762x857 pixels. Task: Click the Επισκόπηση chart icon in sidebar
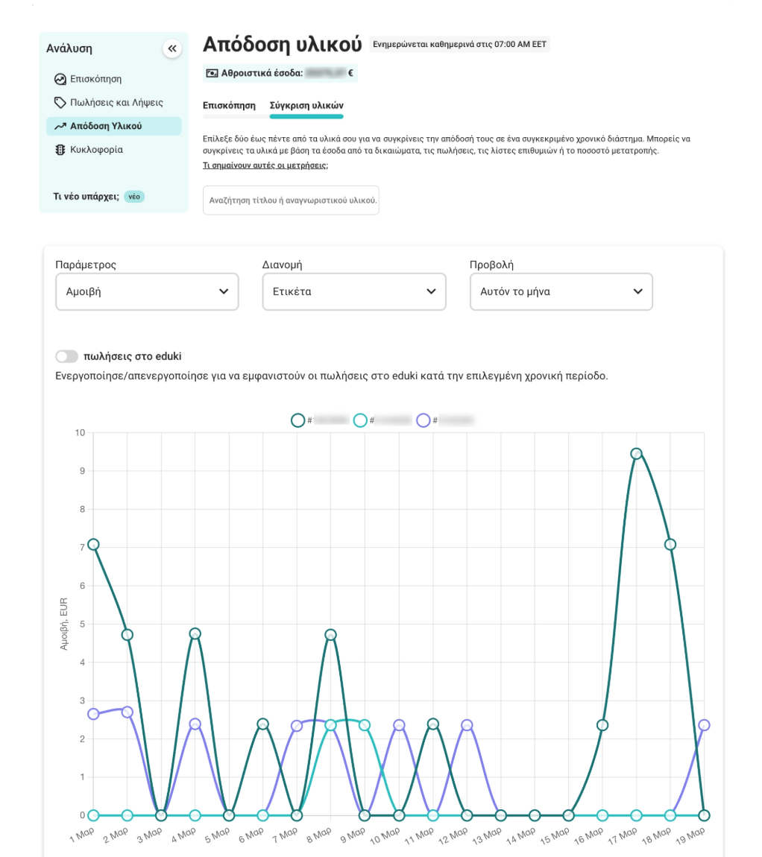[60, 79]
